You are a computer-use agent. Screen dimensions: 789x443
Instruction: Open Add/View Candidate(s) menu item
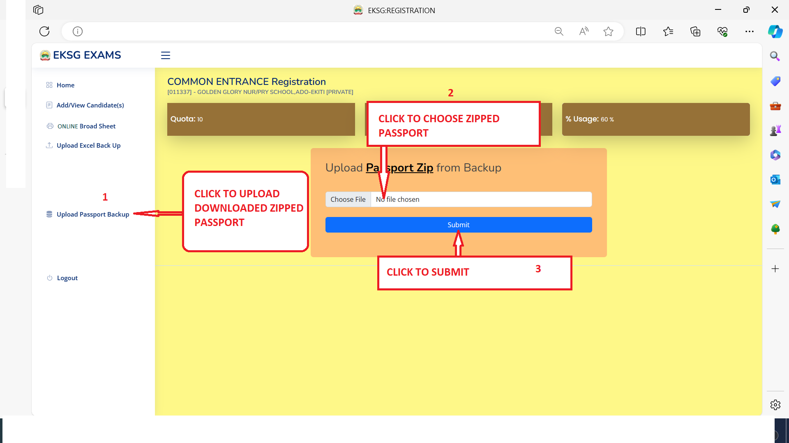tap(90, 105)
